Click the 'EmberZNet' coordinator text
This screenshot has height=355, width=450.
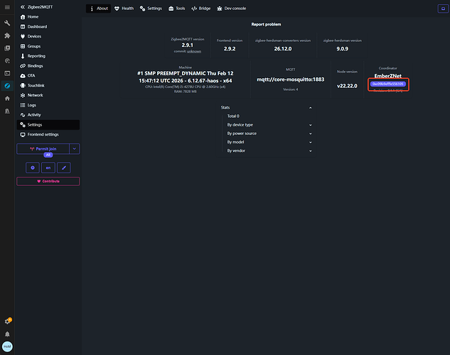(x=388, y=76)
